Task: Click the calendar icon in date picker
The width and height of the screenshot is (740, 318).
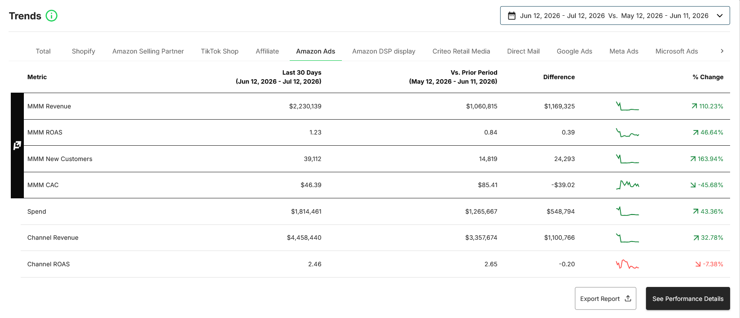Action: pos(511,16)
